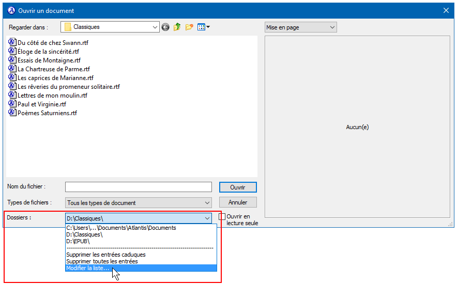Image resolution: width=457 pixels, height=284 pixels.
Task: Click the Annuler button
Action: pos(238,202)
